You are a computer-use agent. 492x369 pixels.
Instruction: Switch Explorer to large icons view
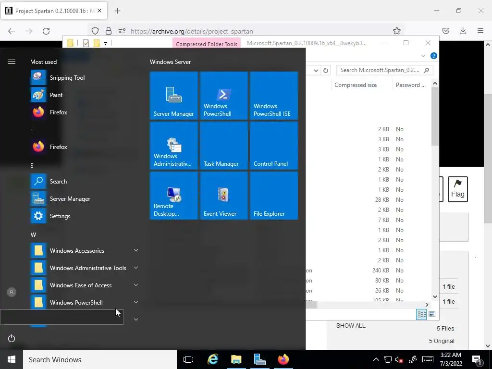[432, 314]
